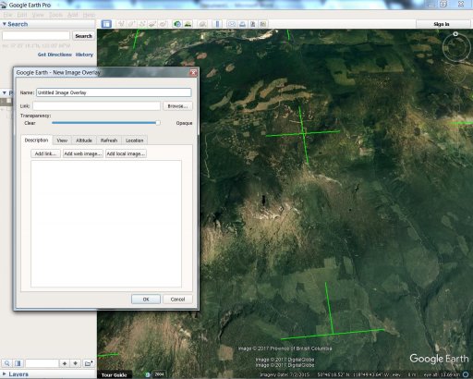Move the selected place down with the arrow
This screenshot has height=379, width=473.
(x=76, y=363)
